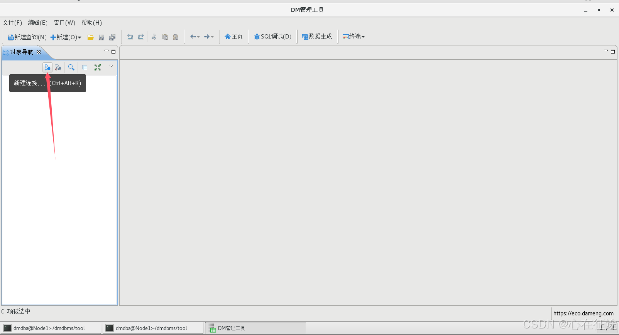
Task: Click the save all icon
Action: [x=112, y=37]
